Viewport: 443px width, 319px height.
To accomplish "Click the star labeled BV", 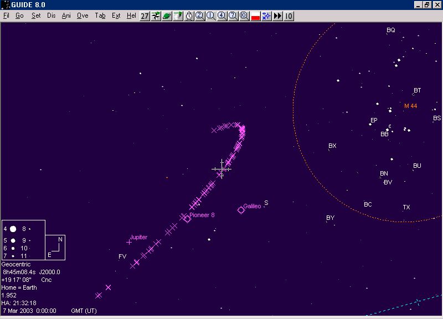I will pyautogui.click(x=388, y=182).
